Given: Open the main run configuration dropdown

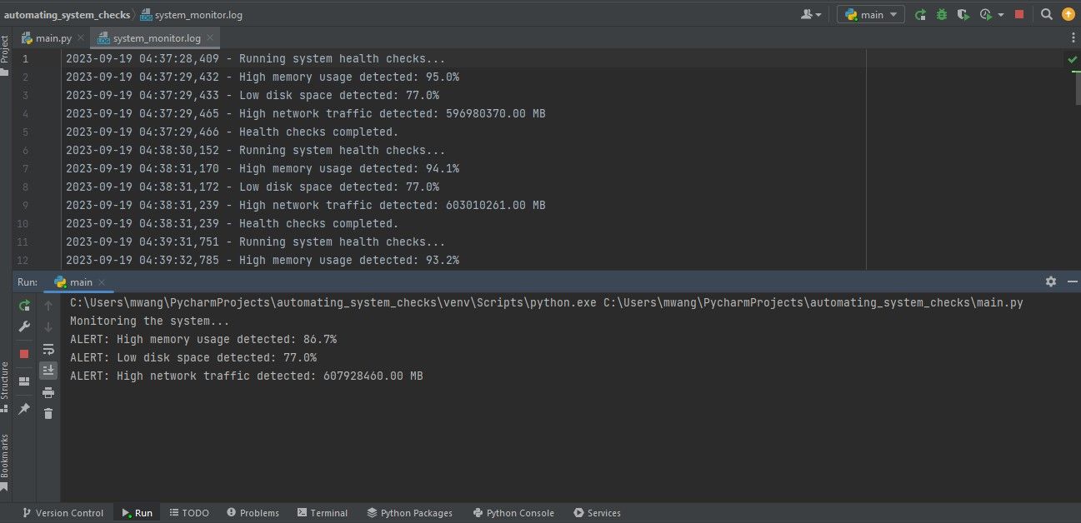Looking at the screenshot, I should [x=870, y=14].
